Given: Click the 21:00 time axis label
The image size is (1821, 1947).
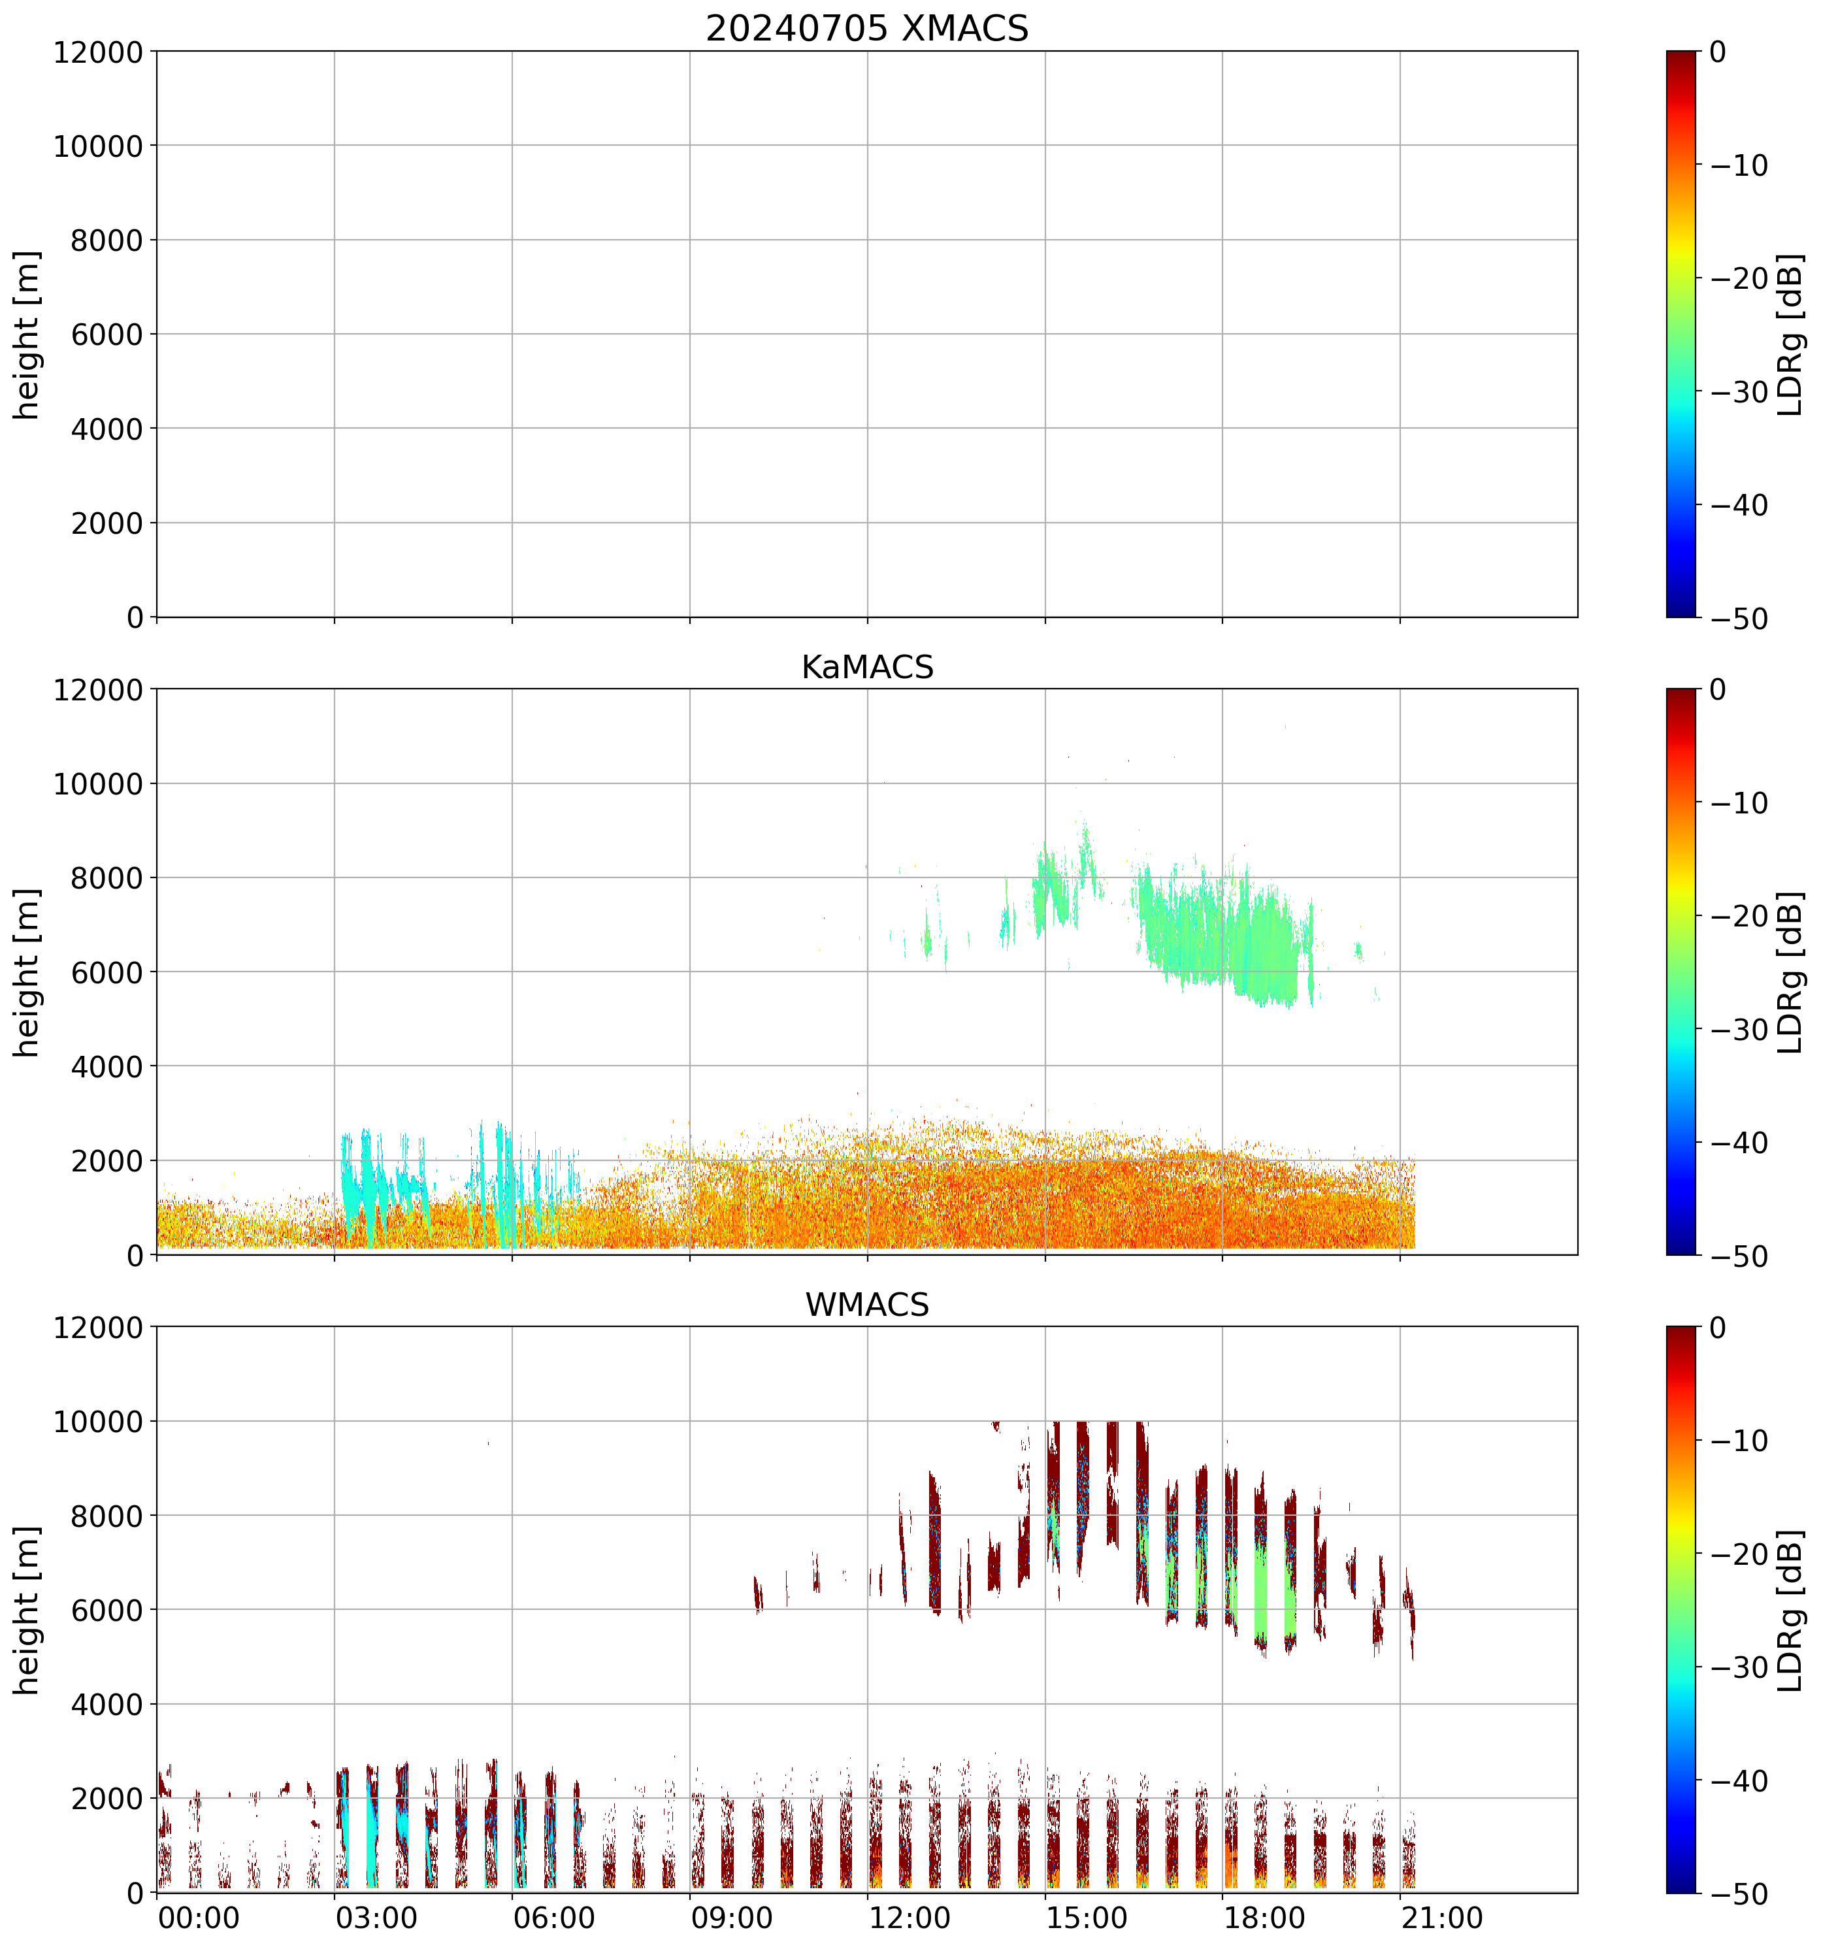Looking at the screenshot, I should click(x=1442, y=1918).
